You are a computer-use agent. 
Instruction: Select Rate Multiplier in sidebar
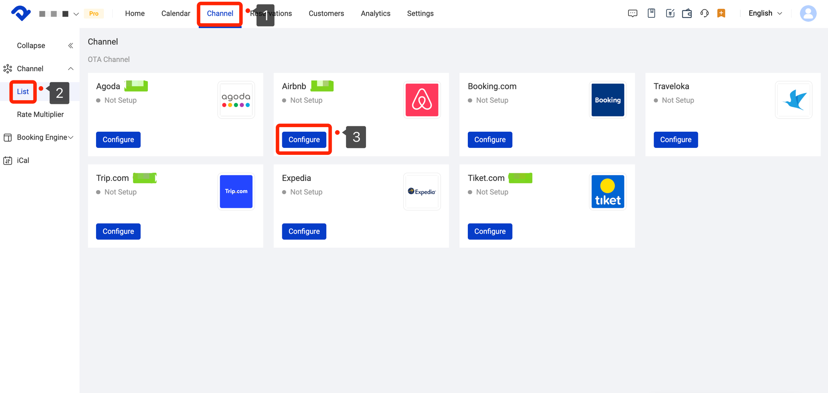(x=40, y=115)
